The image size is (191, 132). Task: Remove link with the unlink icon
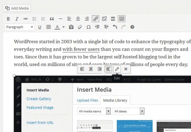[x=104, y=19]
